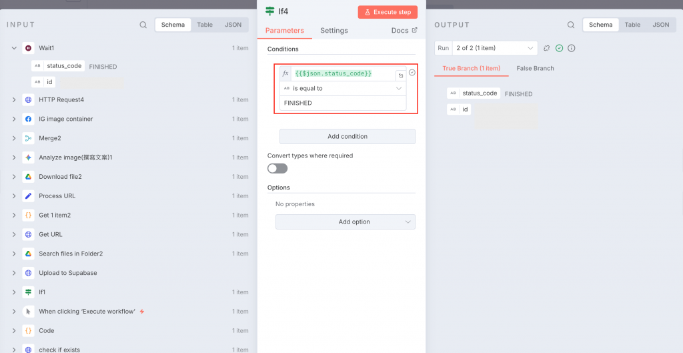This screenshot has width=683, height=353.
Task: Select Table view in INPUT panel
Action: click(x=205, y=25)
